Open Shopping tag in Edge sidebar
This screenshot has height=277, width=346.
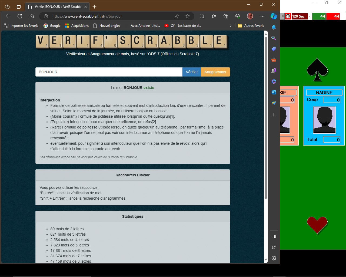pyautogui.click(x=274, y=49)
